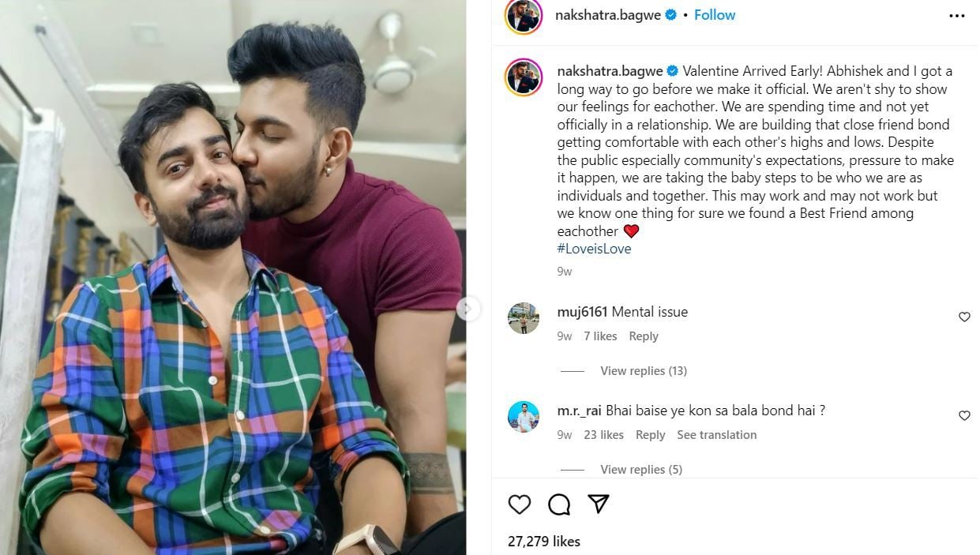The image size is (980, 555).
Task: Open the comment bubble icon
Action: 559,504
